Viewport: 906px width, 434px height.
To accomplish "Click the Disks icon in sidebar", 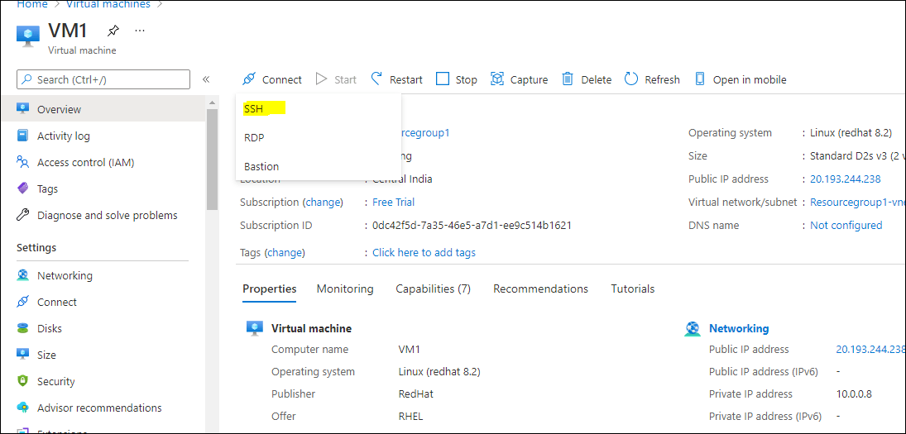I will 22,328.
